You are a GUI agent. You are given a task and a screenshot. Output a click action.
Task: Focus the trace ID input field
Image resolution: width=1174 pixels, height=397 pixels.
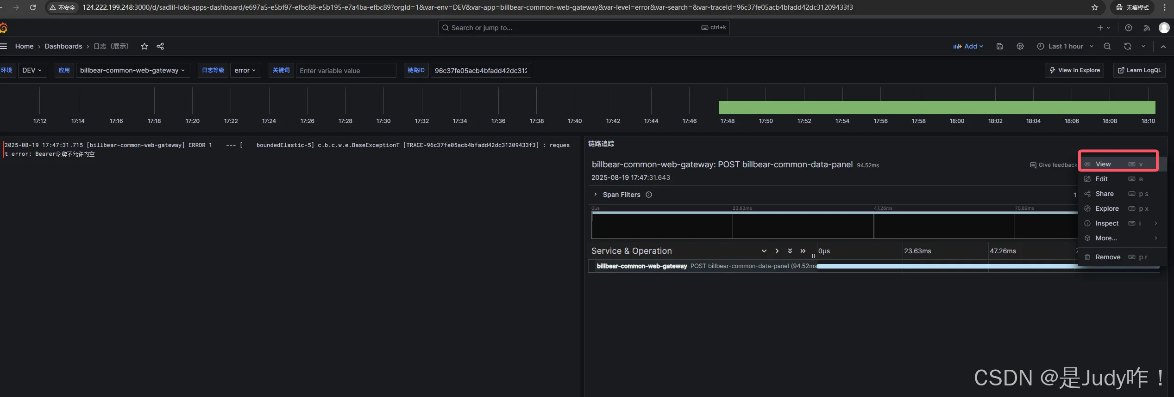481,70
